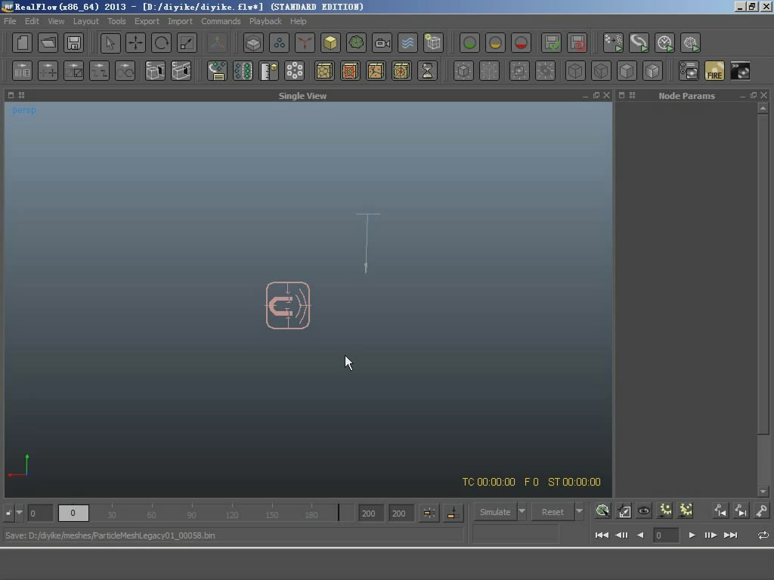Click the timeline start frame field
The height and width of the screenshot is (580, 774).
pyautogui.click(x=40, y=513)
